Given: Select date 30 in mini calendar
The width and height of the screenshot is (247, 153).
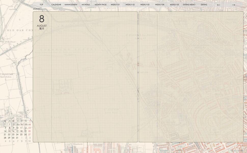Looking at the screenshot, I should 13,138.
